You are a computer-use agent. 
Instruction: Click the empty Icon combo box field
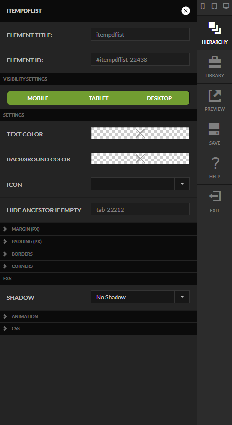pos(133,184)
